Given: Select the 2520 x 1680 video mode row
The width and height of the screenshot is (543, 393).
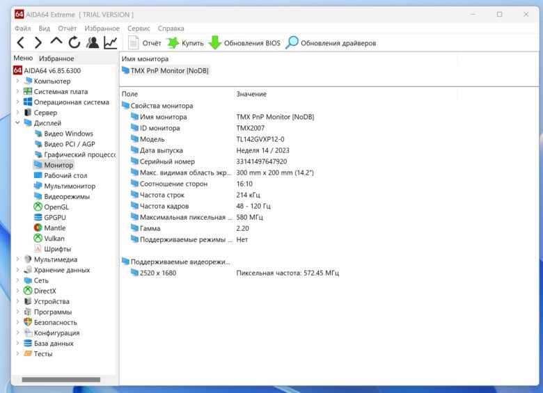Looking at the screenshot, I should click(235, 273).
